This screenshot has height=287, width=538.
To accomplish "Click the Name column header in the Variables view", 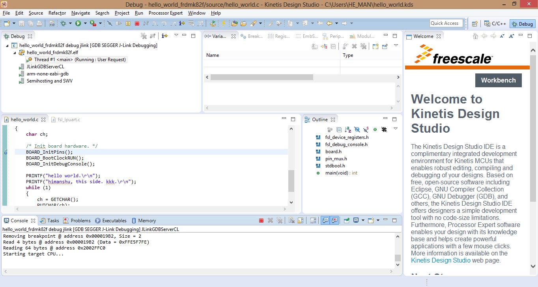I will pos(271,55).
